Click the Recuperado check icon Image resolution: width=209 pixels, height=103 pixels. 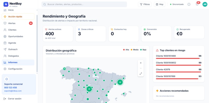coord(177,30)
